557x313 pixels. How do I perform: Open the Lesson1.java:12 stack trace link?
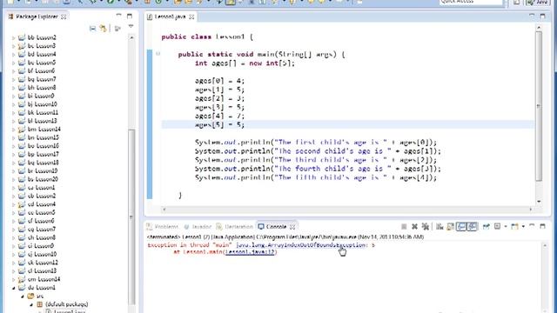pos(250,252)
